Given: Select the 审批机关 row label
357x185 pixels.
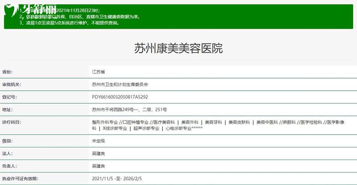Looking at the screenshot, I should click(12, 84).
